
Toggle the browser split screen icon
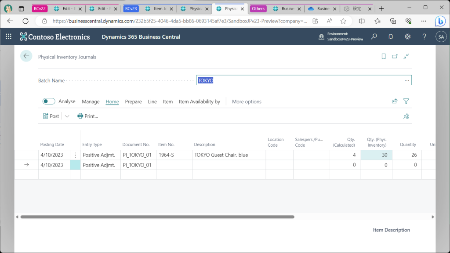[362, 21]
